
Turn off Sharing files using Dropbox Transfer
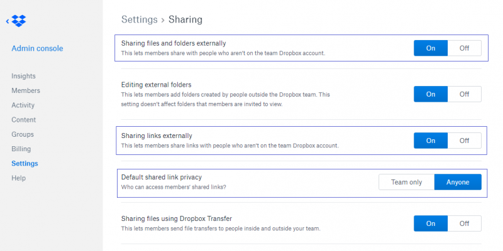pyautogui.click(x=464, y=223)
